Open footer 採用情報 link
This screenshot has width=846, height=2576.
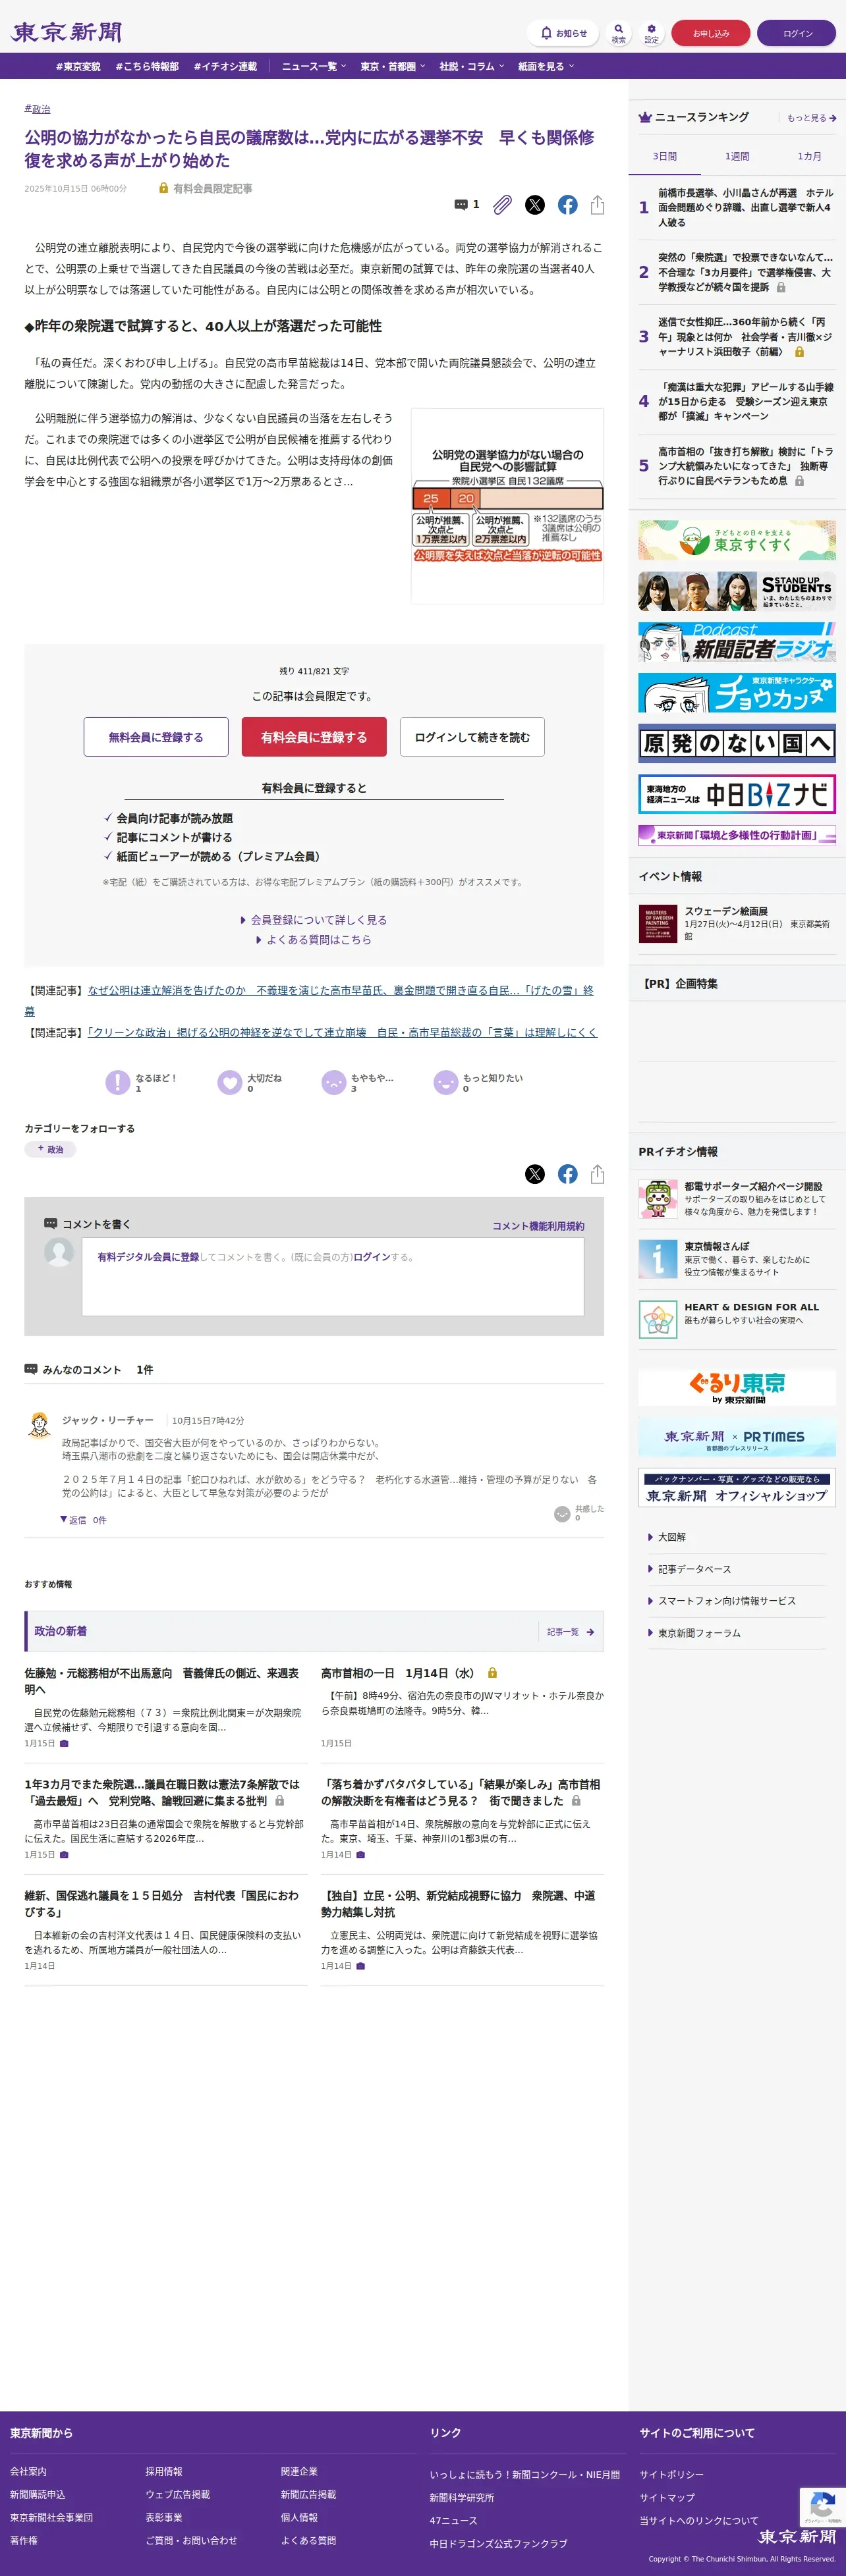point(164,2471)
